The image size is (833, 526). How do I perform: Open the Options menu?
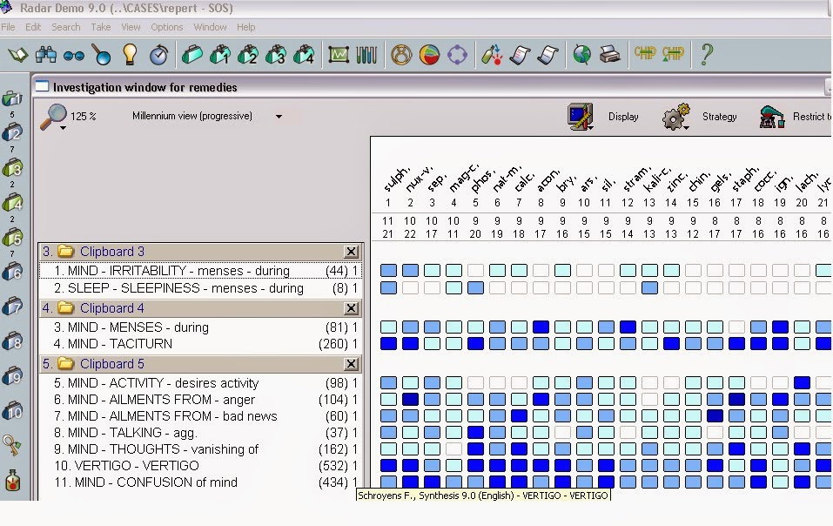[x=167, y=27]
